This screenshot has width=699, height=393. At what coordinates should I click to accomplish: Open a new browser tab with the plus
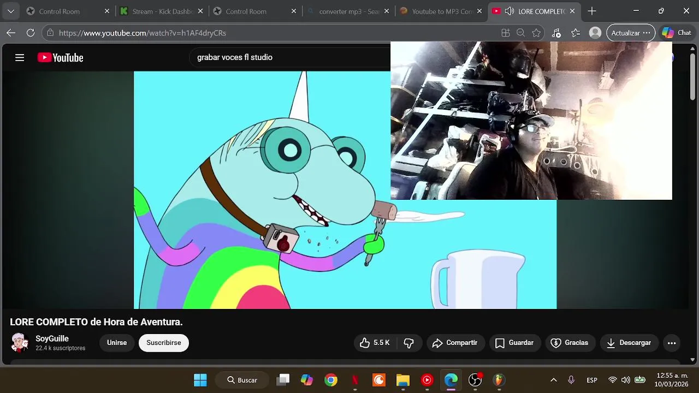click(592, 11)
